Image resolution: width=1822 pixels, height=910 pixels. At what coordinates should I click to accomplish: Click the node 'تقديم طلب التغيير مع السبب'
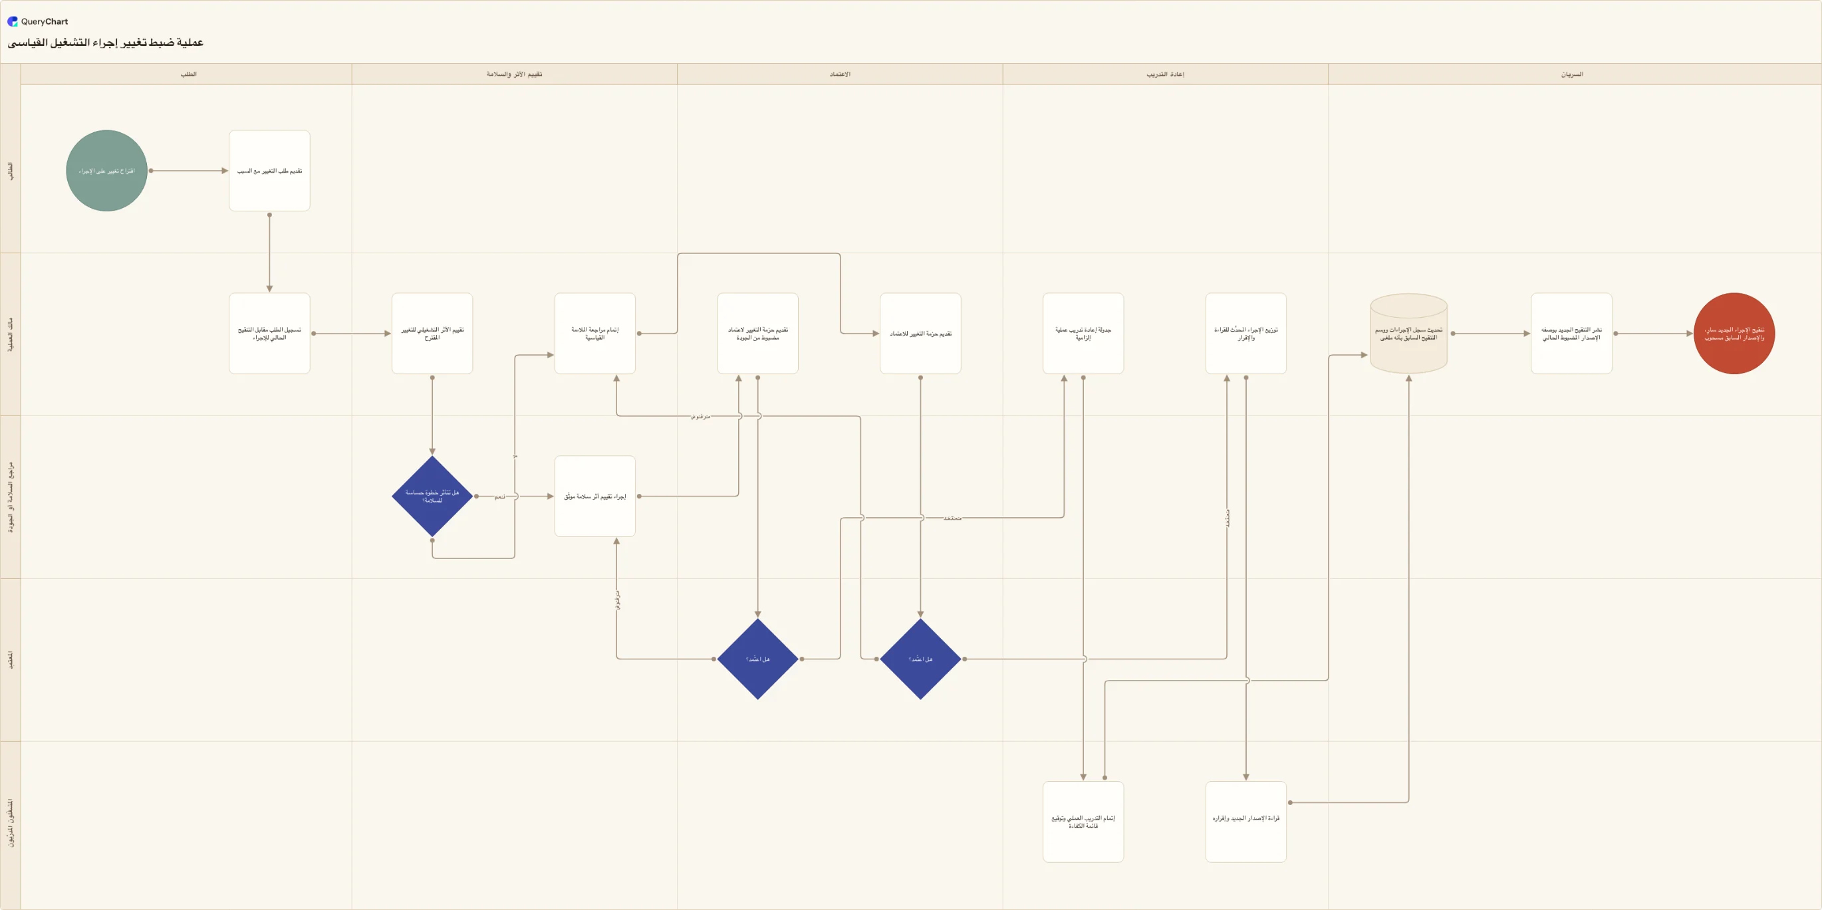coord(269,170)
